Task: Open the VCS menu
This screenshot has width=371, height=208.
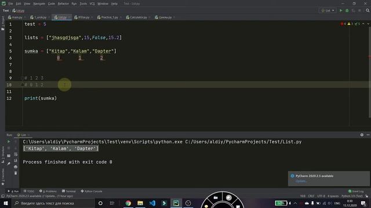Action: [92, 3]
